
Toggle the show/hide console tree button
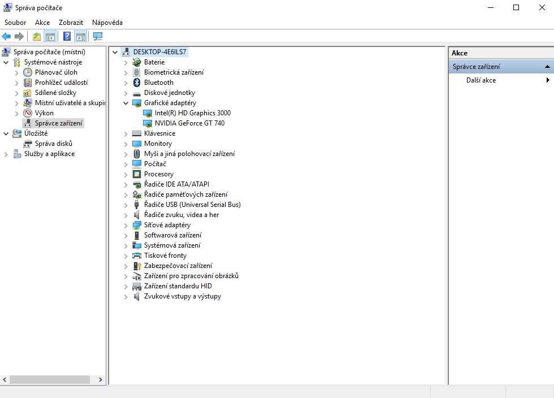click(x=50, y=37)
